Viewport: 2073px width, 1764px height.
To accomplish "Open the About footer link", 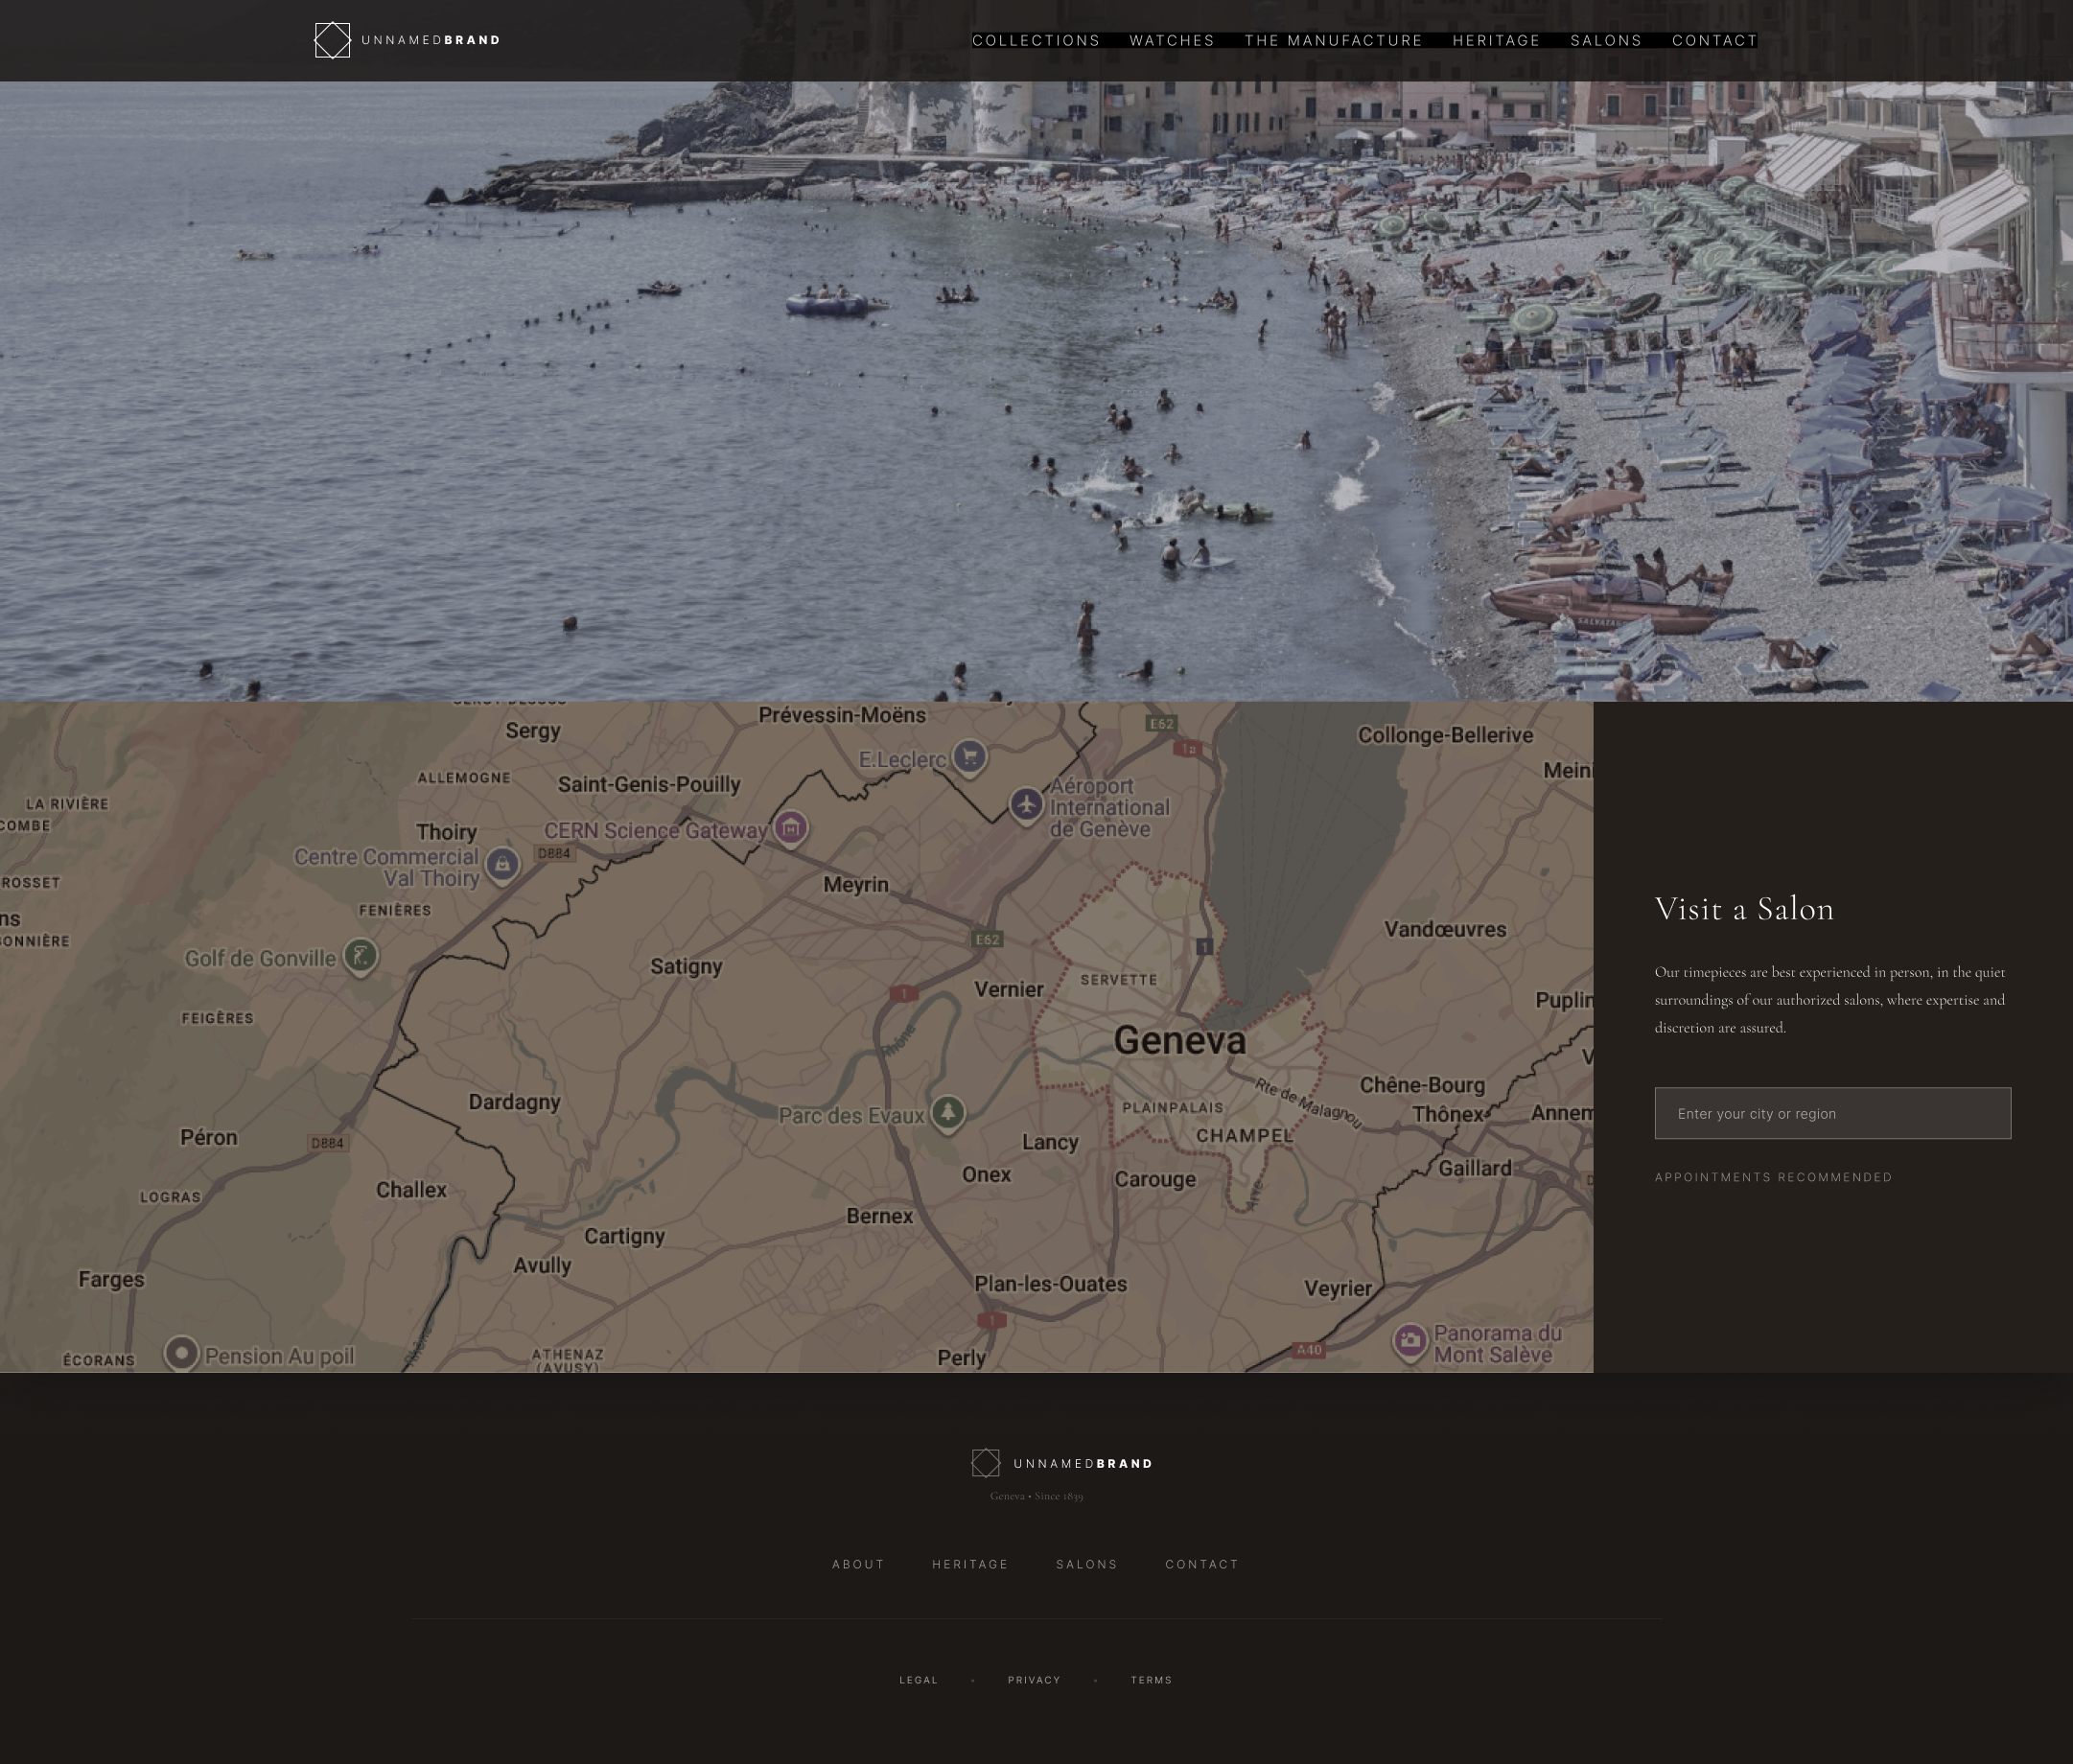I will point(858,1564).
